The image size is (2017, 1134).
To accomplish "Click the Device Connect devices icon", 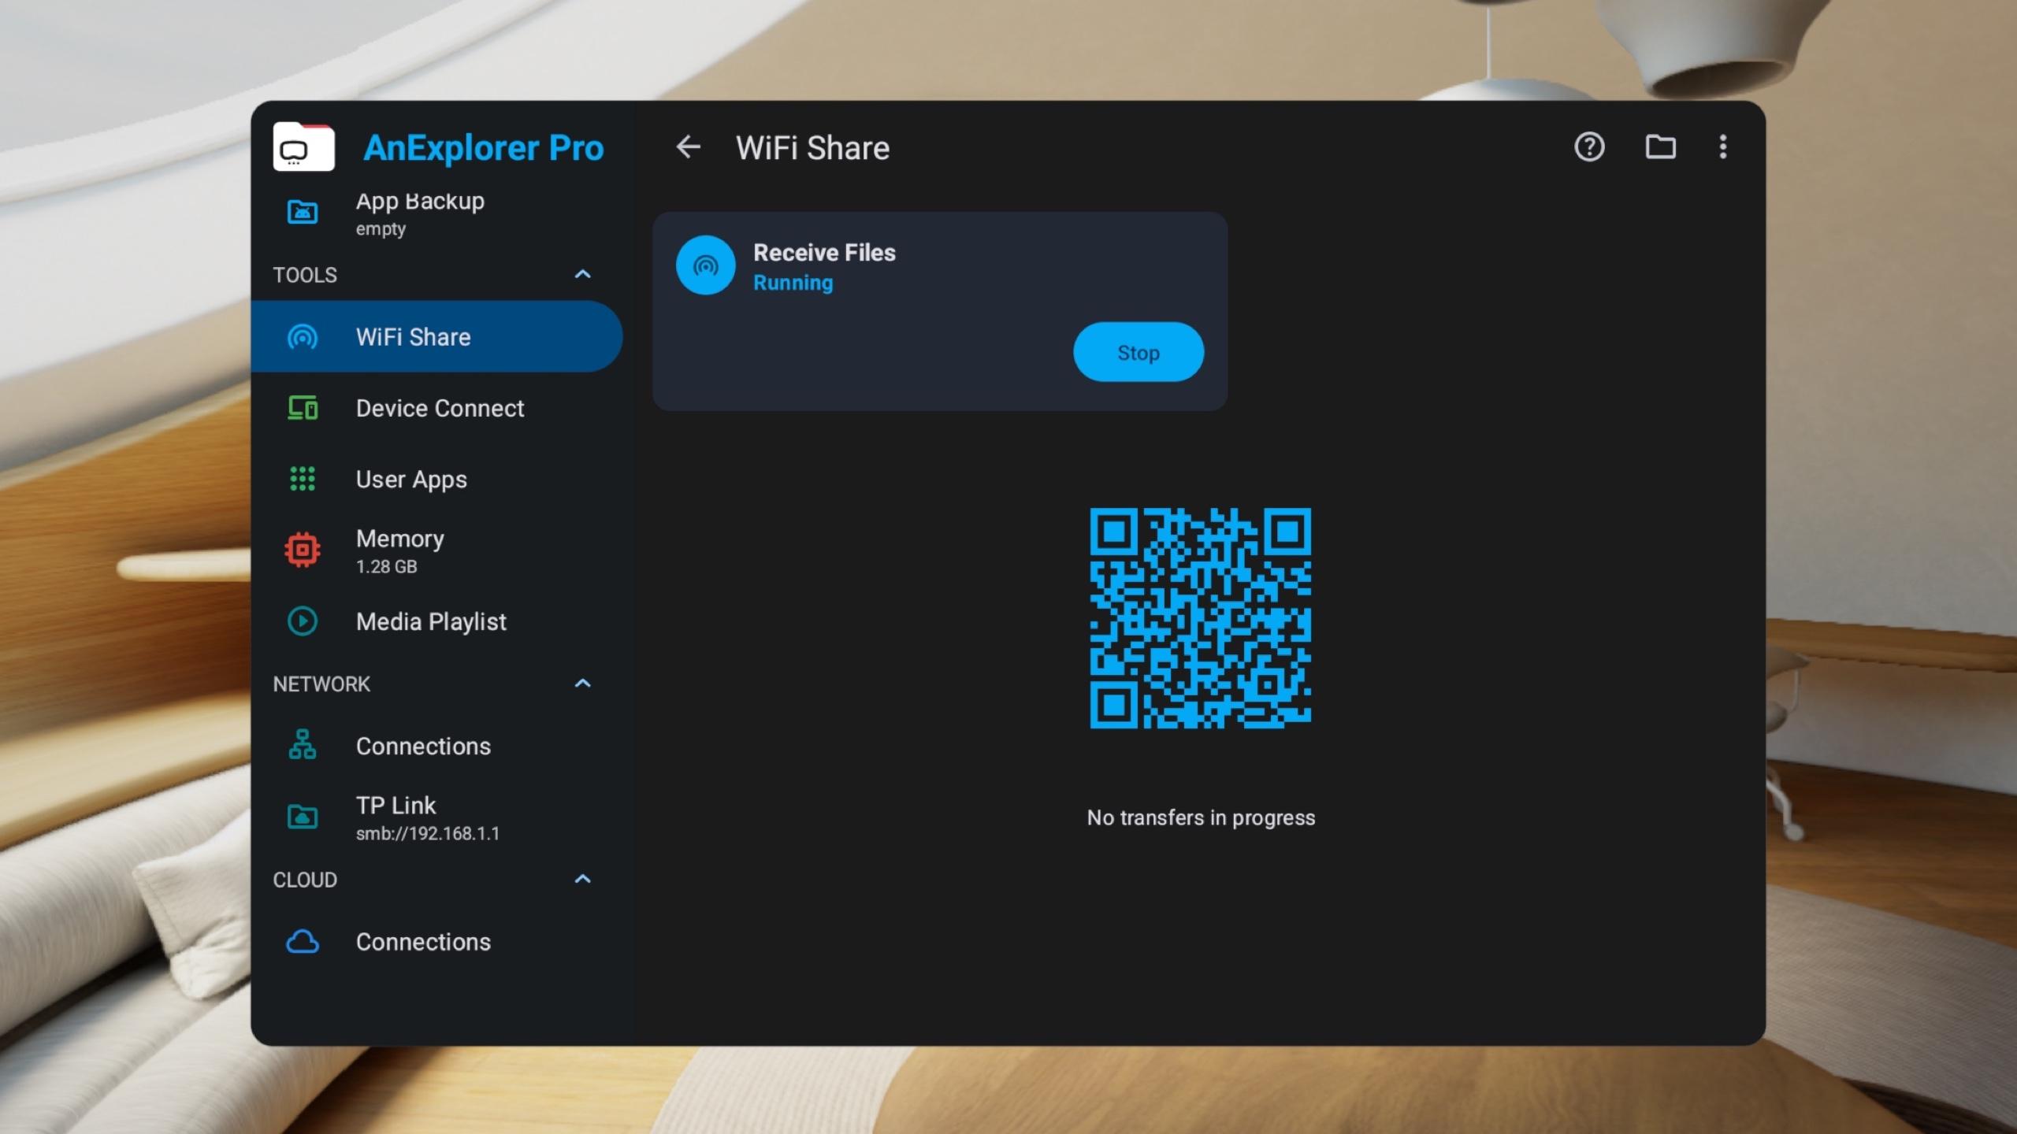I will point(303,409).
